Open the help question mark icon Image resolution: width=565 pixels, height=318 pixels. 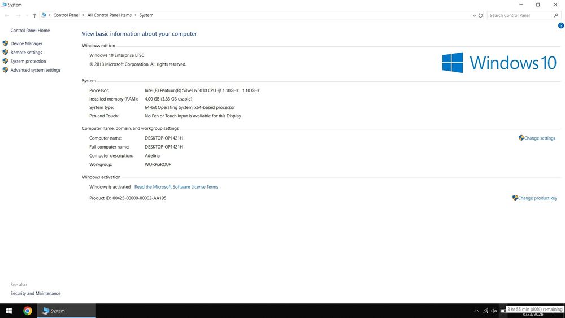tap(560, 25)
